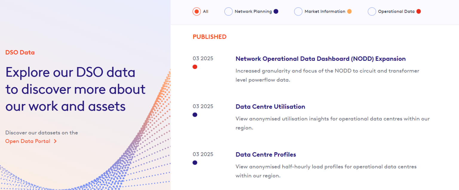Click the DSO Data label
Screen dimensions: 459x190
20,52
